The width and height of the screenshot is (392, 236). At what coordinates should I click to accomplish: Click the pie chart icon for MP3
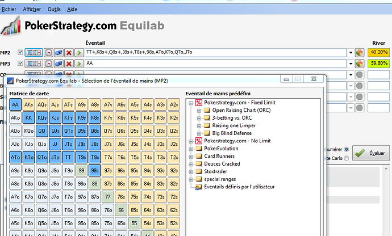pyautogui.click(x=360, y=64)
